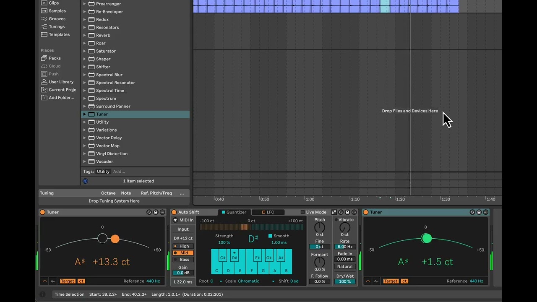Toggle Target button on the left Tuner
This screenshot has height=302, width=537.
[67, 281]
